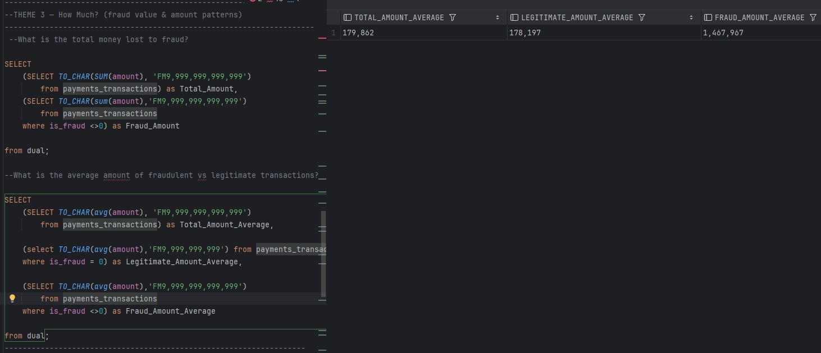Click lowercase 'select' in the Legitimate average subquery
This screenshot has width=821, height=353.
pyautogui.click(x=40, y=249)
